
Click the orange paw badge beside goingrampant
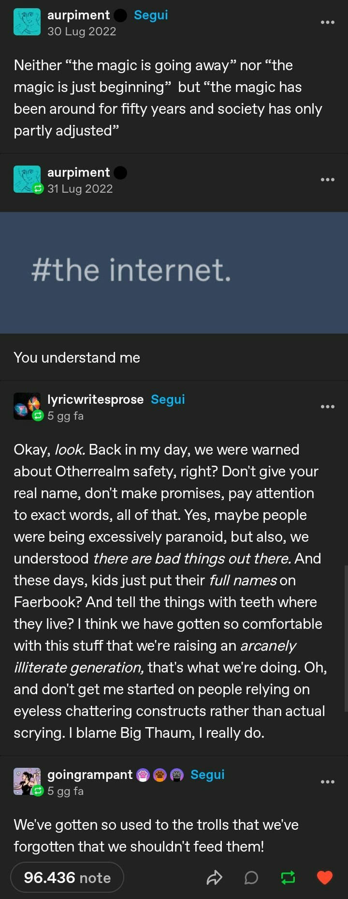[x=160, y=775]
